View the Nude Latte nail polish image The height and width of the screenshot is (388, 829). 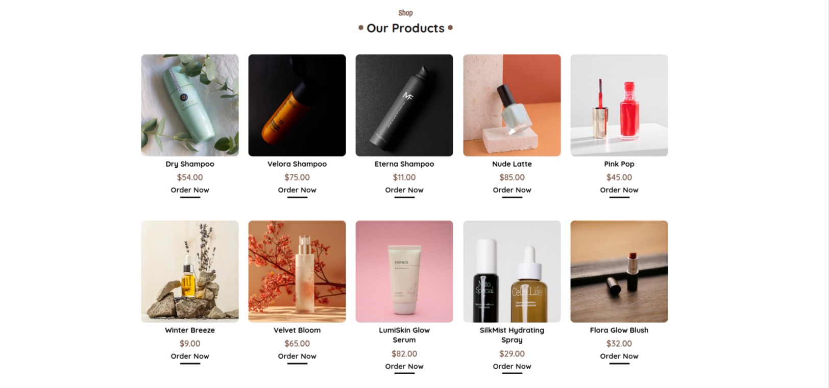tap(512, 105)
